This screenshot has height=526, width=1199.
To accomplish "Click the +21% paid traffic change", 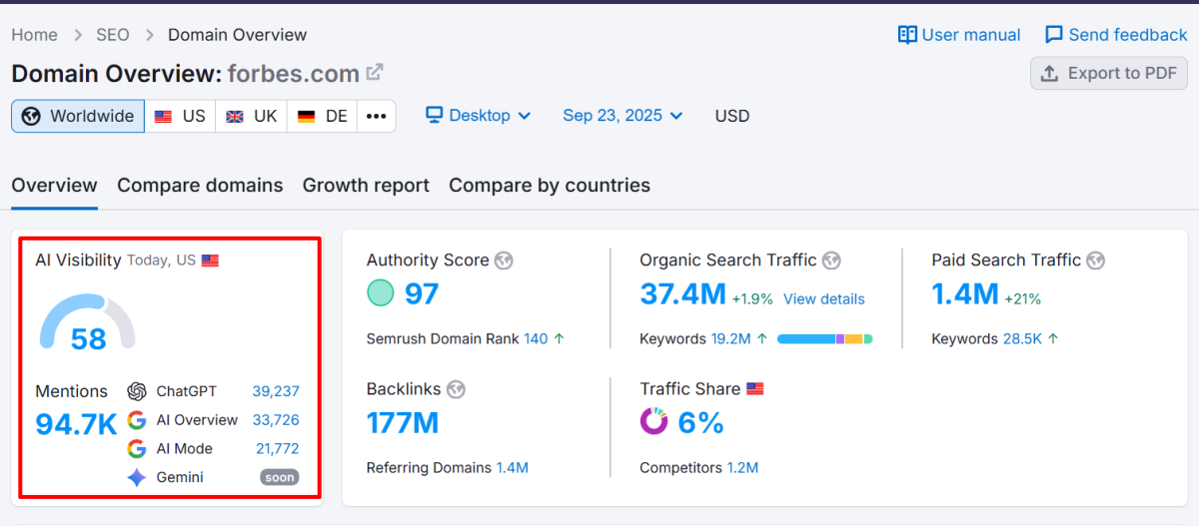I will click(1023, 299).
